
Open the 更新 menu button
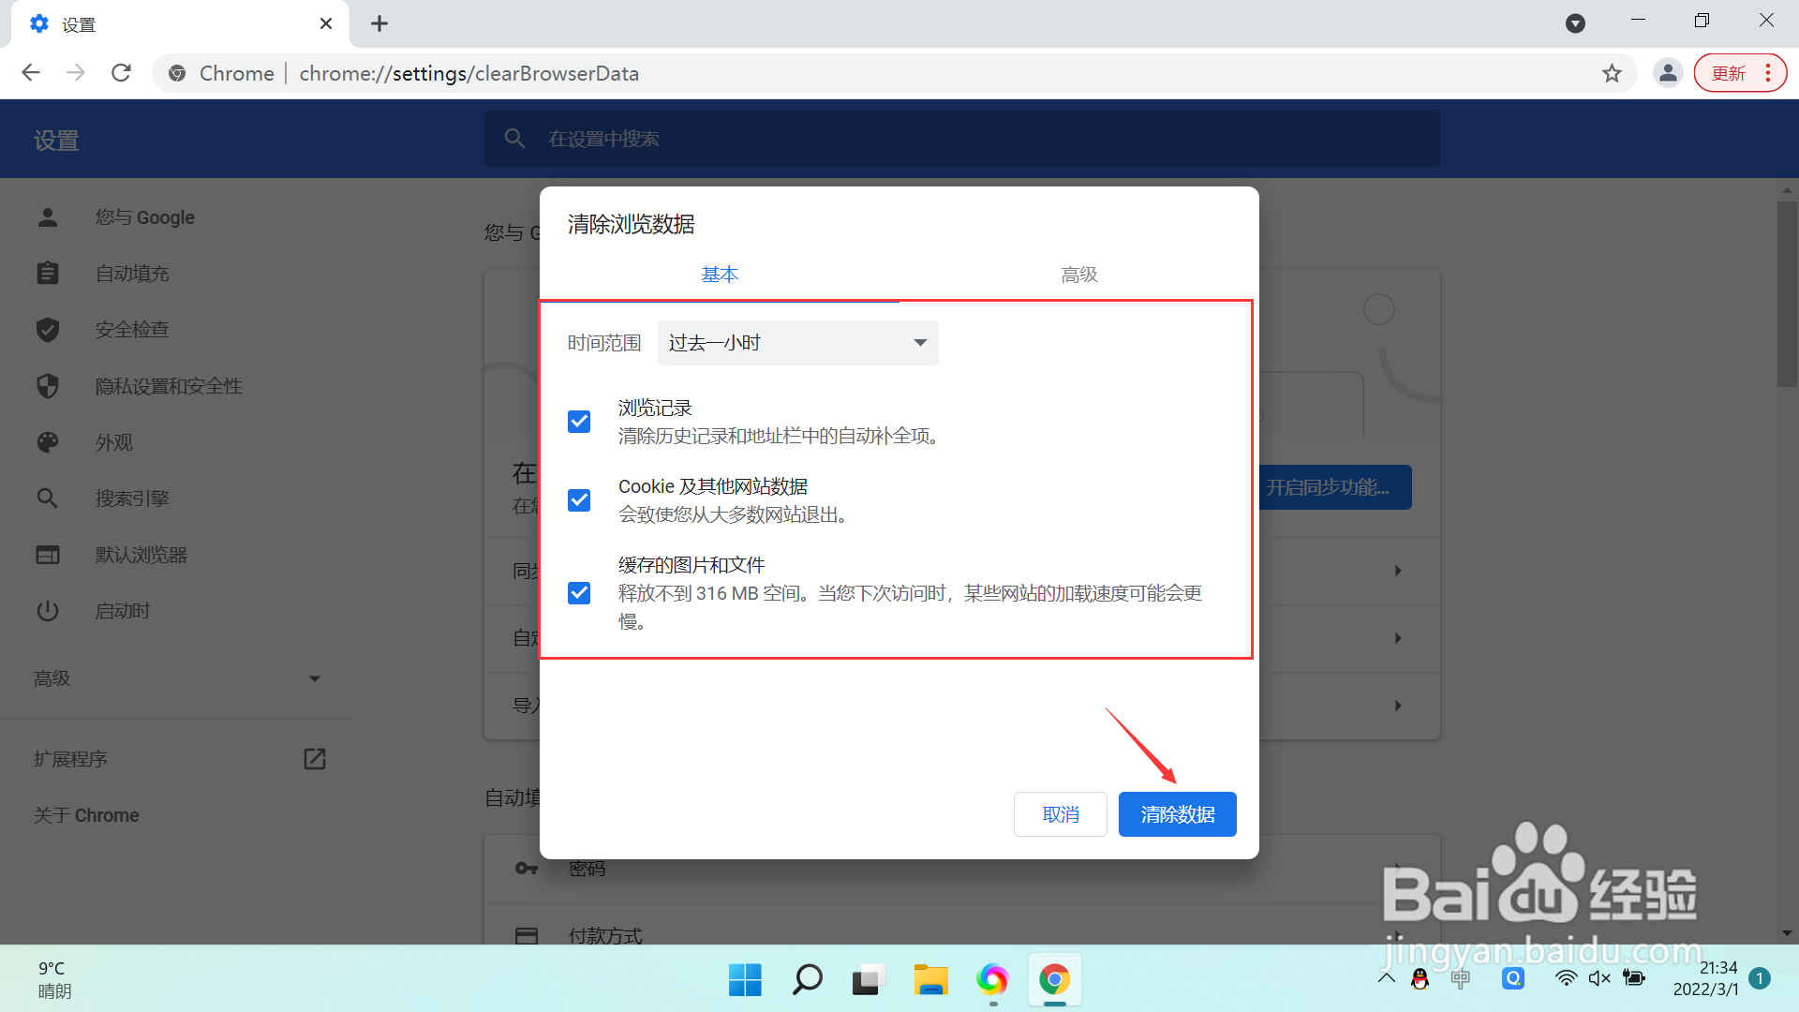pyautogui.click(x=1740, y=73)
